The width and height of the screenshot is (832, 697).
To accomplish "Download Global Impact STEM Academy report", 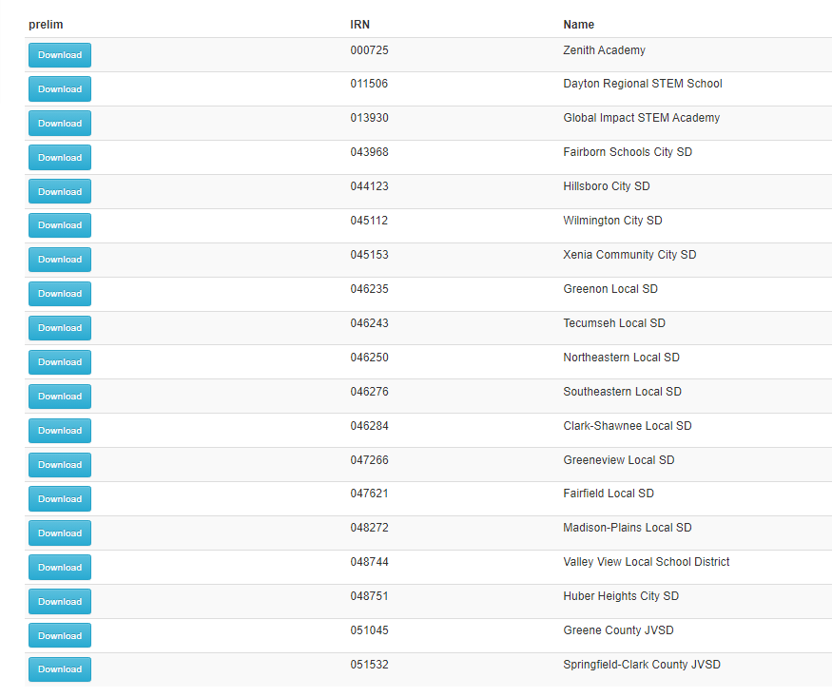I will click(60, 124).
